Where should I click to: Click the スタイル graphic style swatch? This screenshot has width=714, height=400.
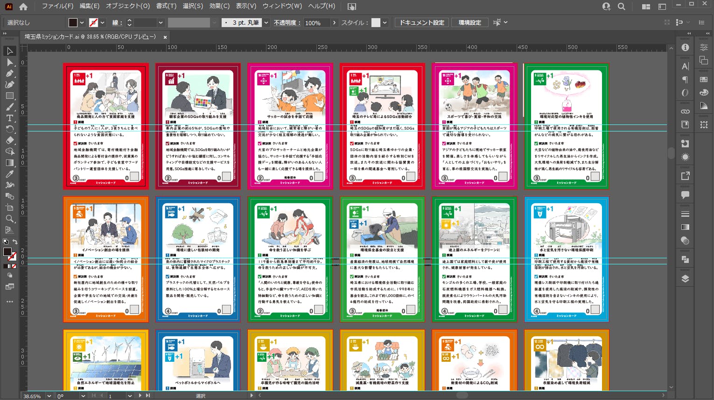pyautogui.click(x=376, y=22)
